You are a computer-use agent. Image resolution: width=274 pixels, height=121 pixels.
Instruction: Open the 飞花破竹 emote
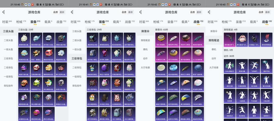[x=254, y=66]
